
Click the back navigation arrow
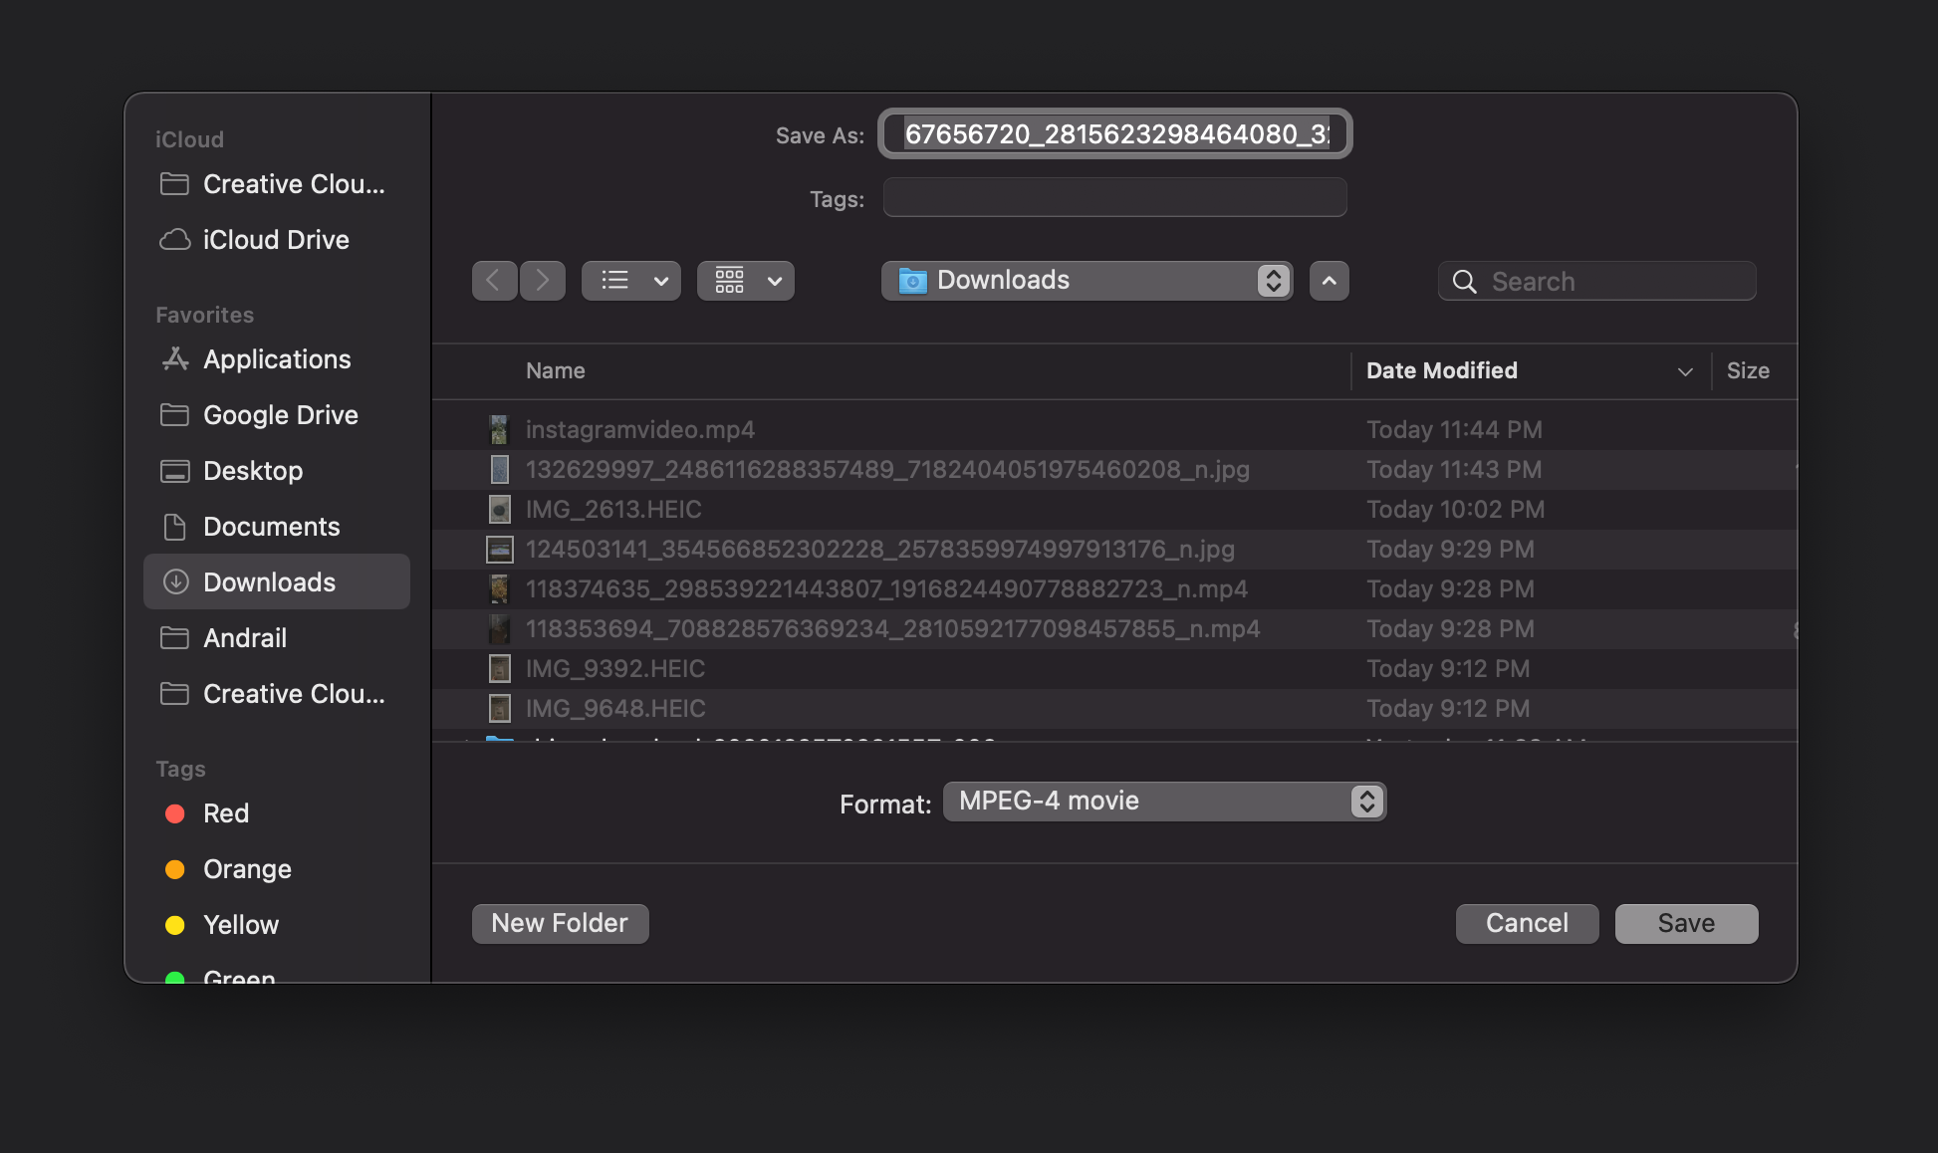point(494,281)
